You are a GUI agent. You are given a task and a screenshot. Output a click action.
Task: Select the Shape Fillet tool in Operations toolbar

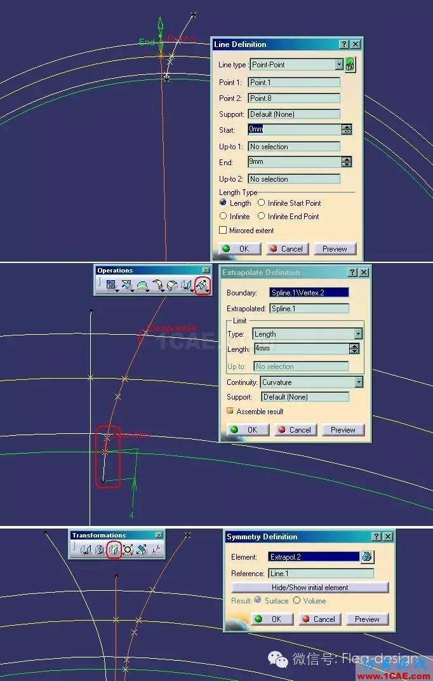pyautogui.click(x=157, y=285)
